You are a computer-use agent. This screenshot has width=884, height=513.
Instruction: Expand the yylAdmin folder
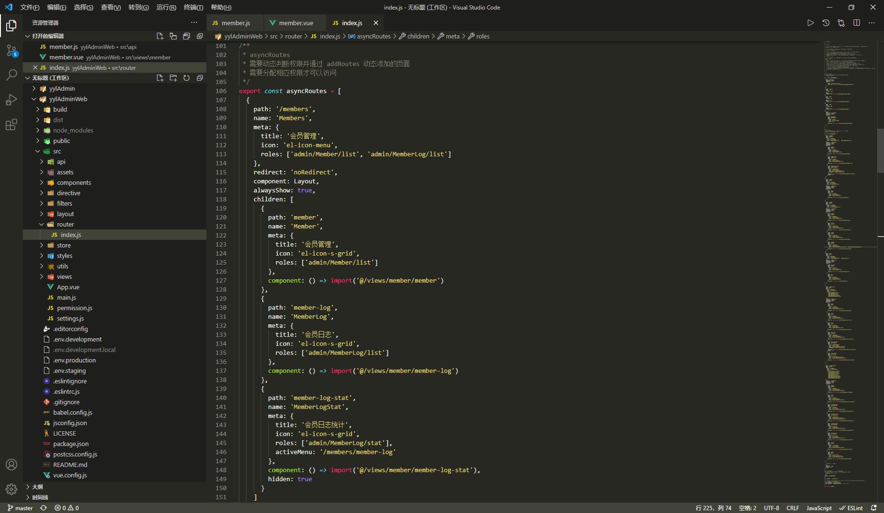pyautogui.click(x=62, y=88)
